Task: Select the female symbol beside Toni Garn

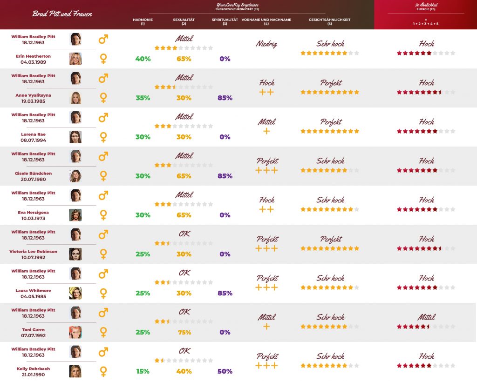Action: [x=103, y=333]
